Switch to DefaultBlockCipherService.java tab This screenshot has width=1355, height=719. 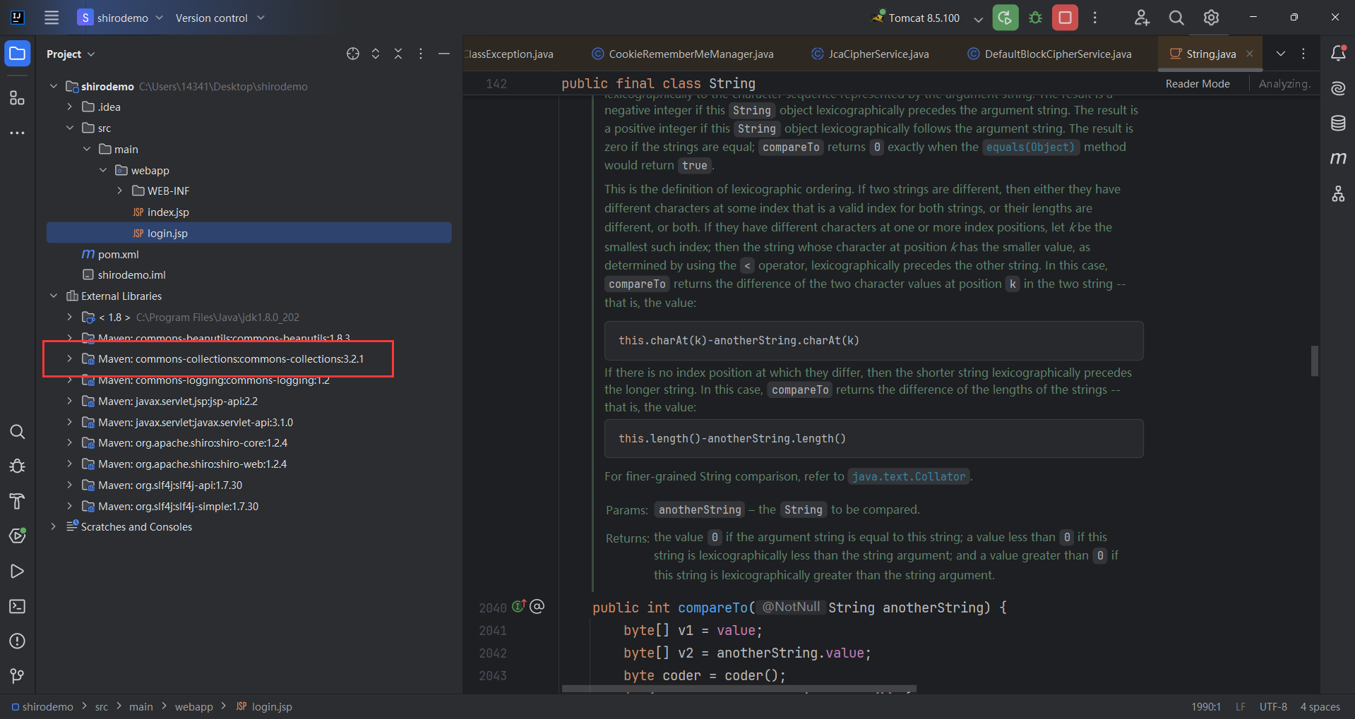[1049, 54]
